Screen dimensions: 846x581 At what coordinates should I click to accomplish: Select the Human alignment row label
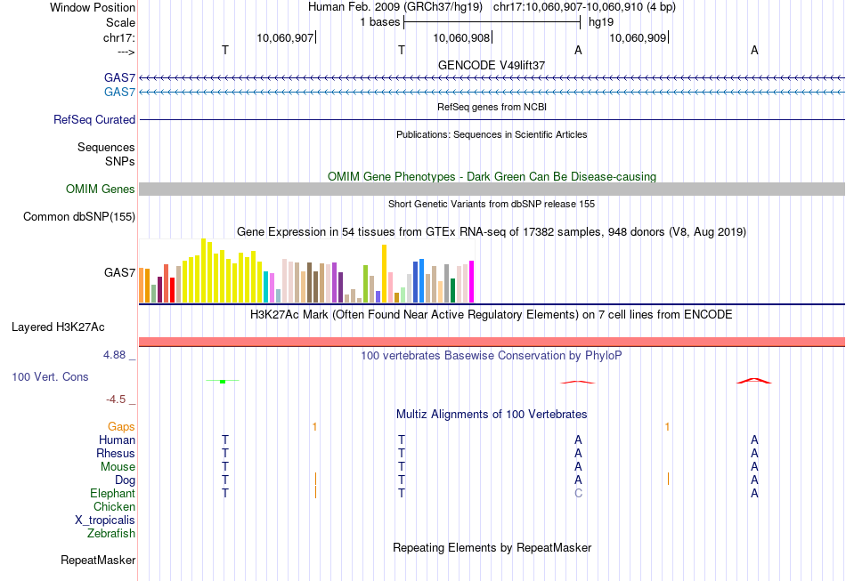(117, 440)
